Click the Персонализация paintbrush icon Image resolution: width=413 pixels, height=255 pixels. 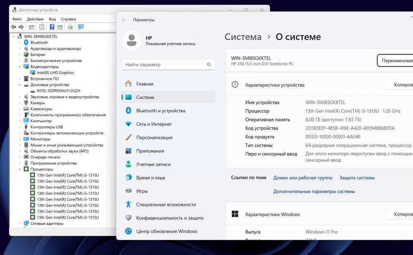[x=128, y=137]
